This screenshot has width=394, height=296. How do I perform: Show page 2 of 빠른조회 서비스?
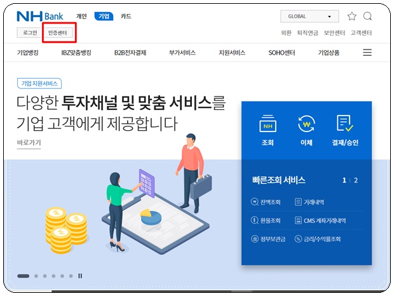tap(356, 180)
